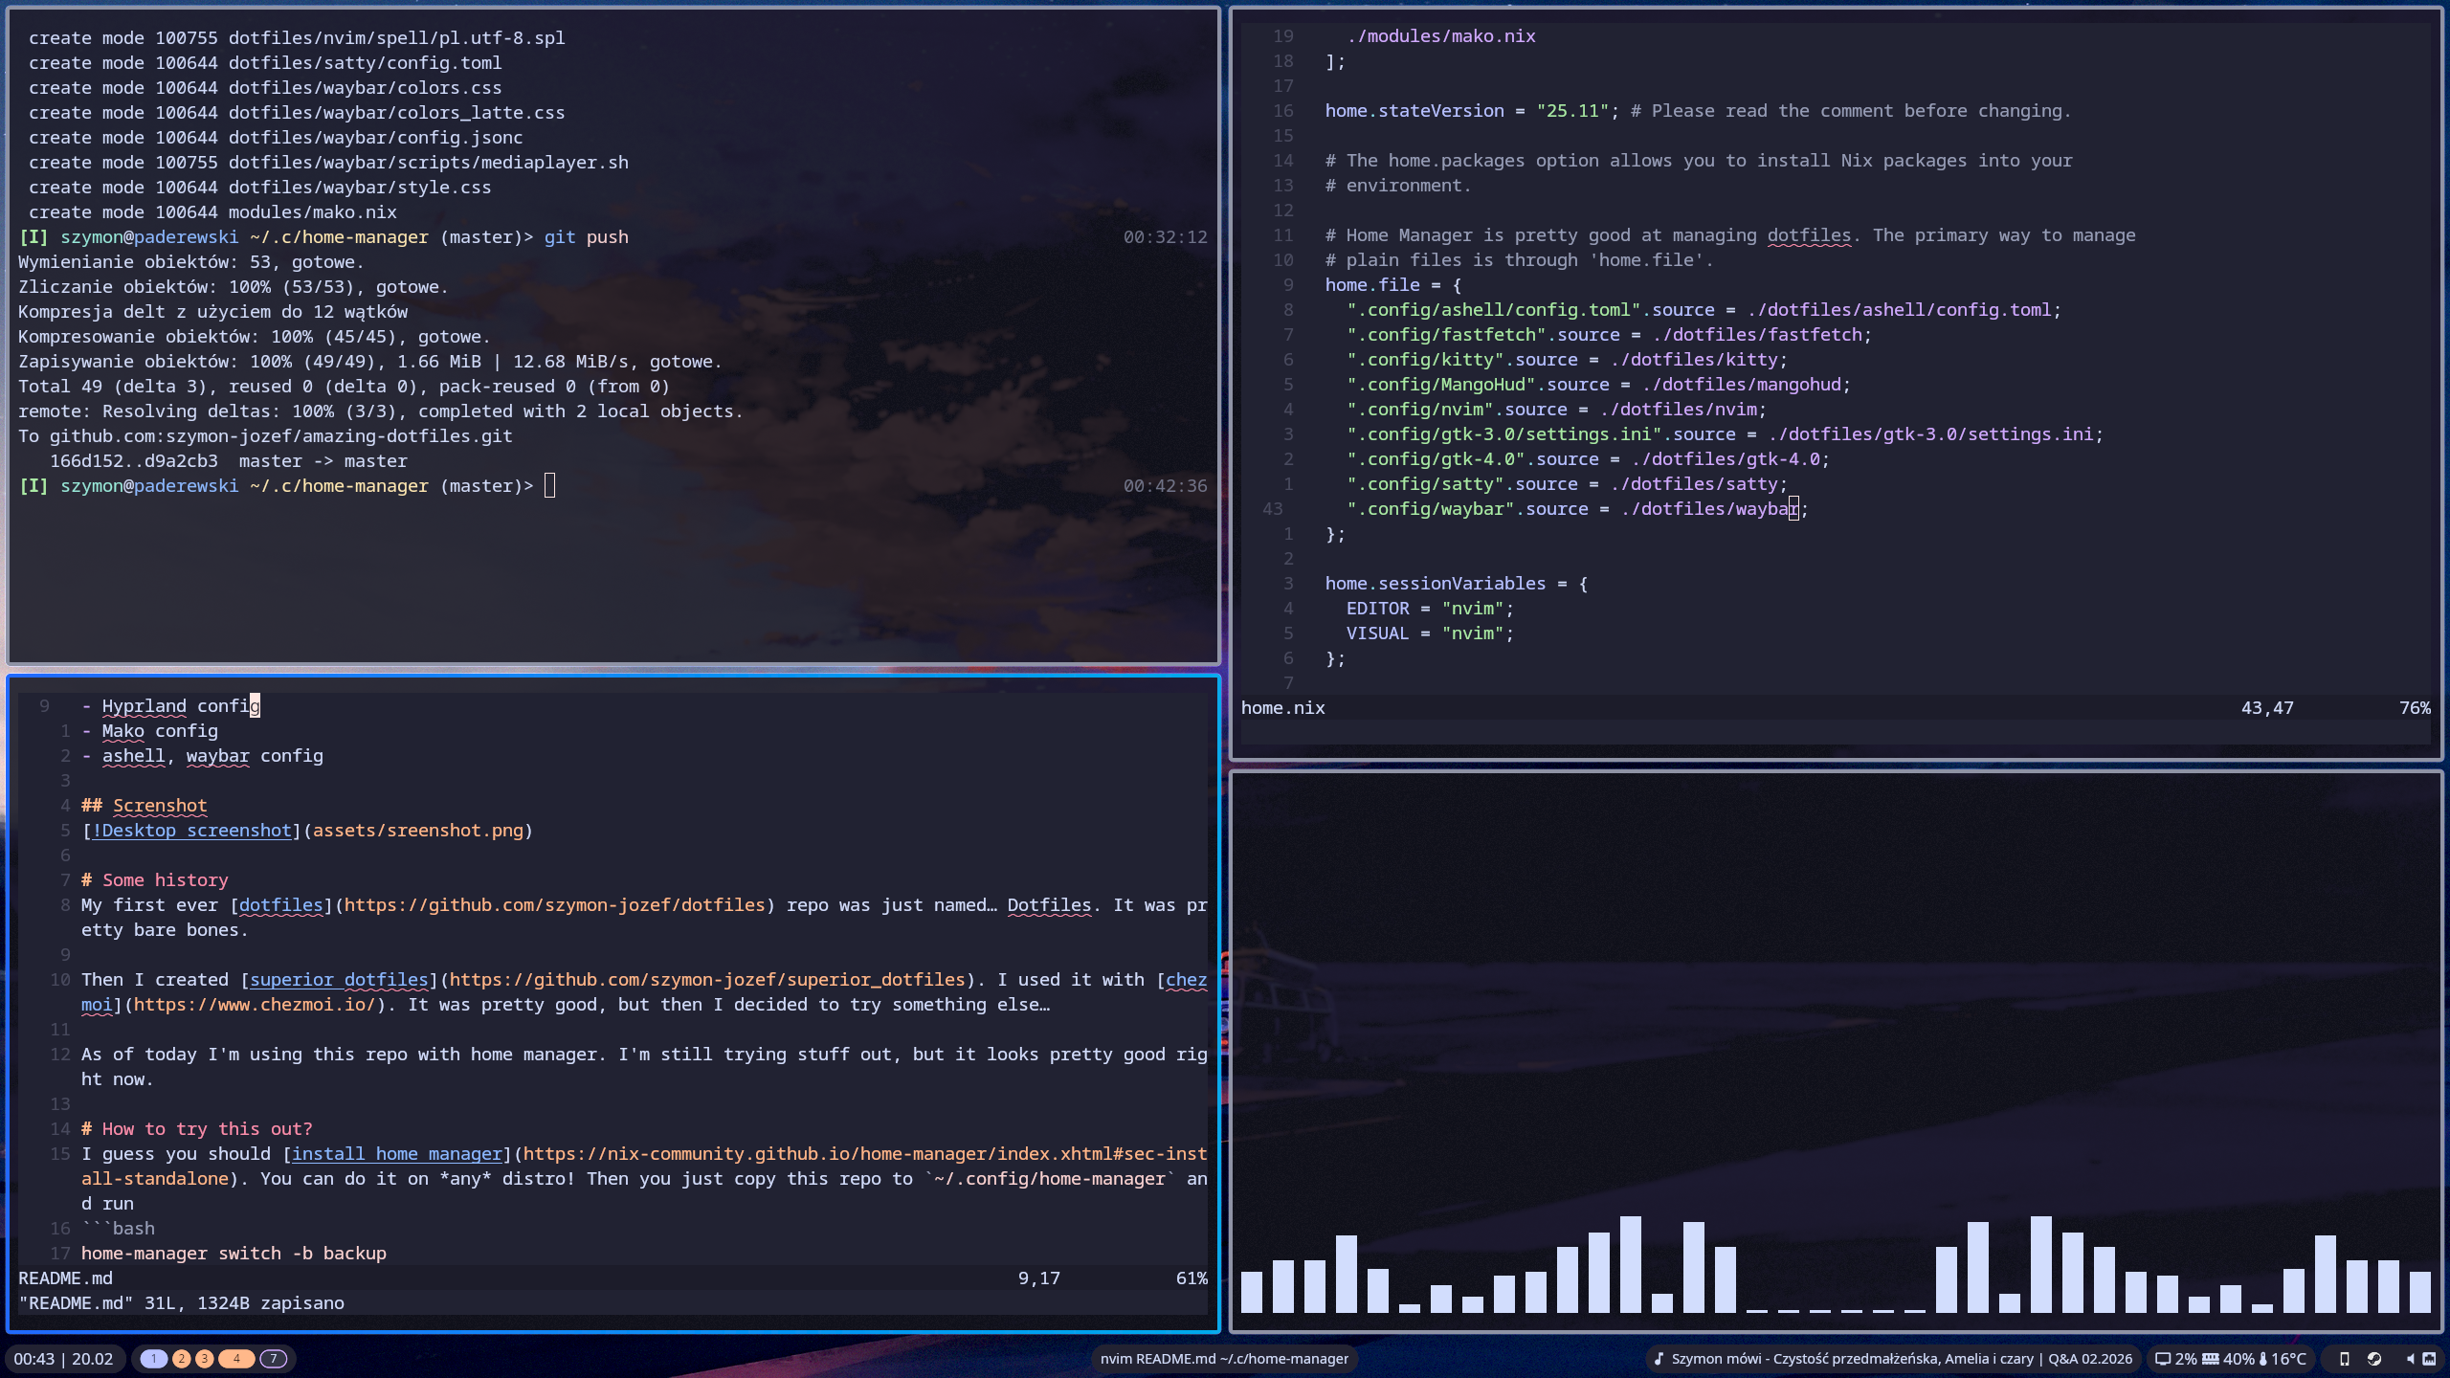This screenshot has width=2450, height=1378.
Task: Click the 'EDITOR = "nvim";' line
Action: (x=1431, y=608)
